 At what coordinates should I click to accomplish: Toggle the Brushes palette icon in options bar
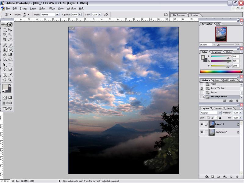click(166, 14)
